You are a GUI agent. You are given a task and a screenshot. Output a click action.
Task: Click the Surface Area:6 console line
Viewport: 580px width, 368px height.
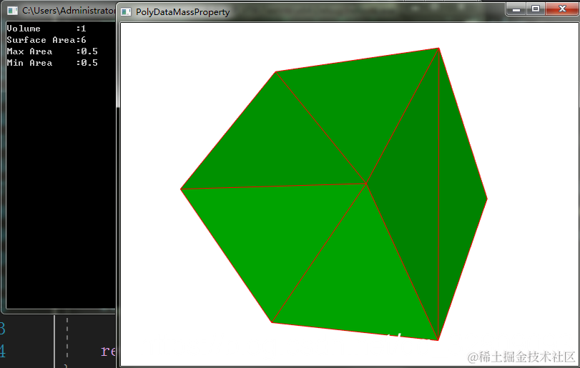[x=46, y=40]
